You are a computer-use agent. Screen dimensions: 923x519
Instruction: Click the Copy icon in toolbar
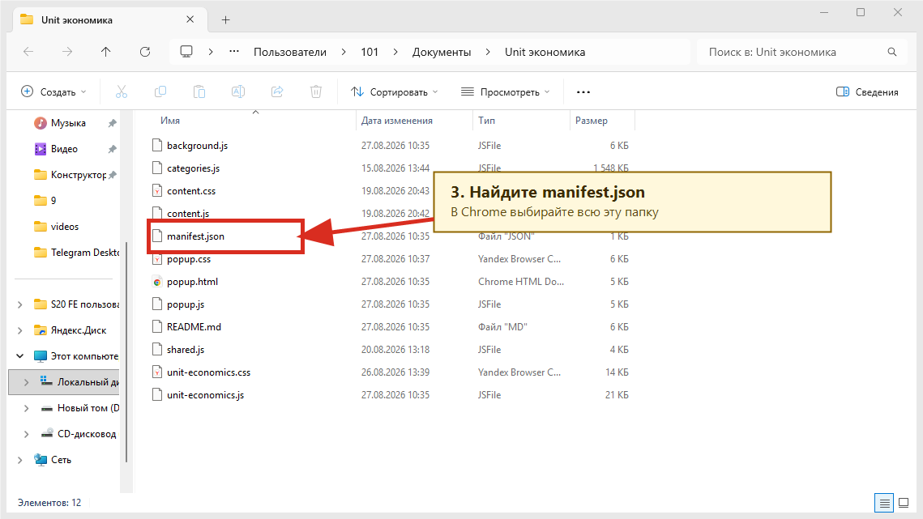pyautogui.click(x=160, y=91)
